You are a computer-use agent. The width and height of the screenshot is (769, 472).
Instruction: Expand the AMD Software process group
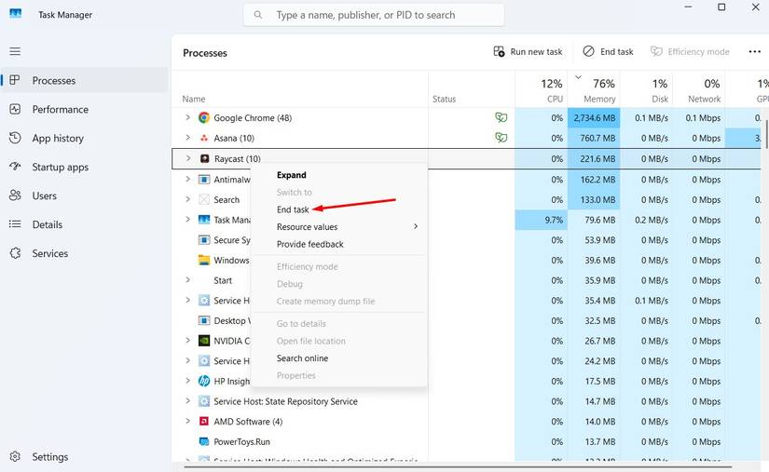coord(187,422)
